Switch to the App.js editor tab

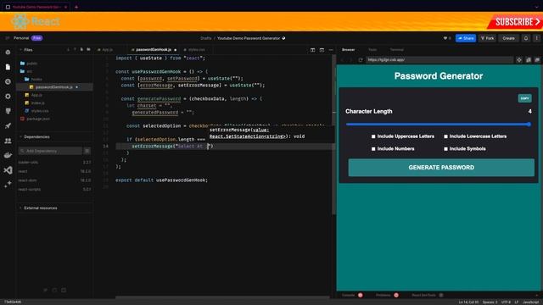105,50
